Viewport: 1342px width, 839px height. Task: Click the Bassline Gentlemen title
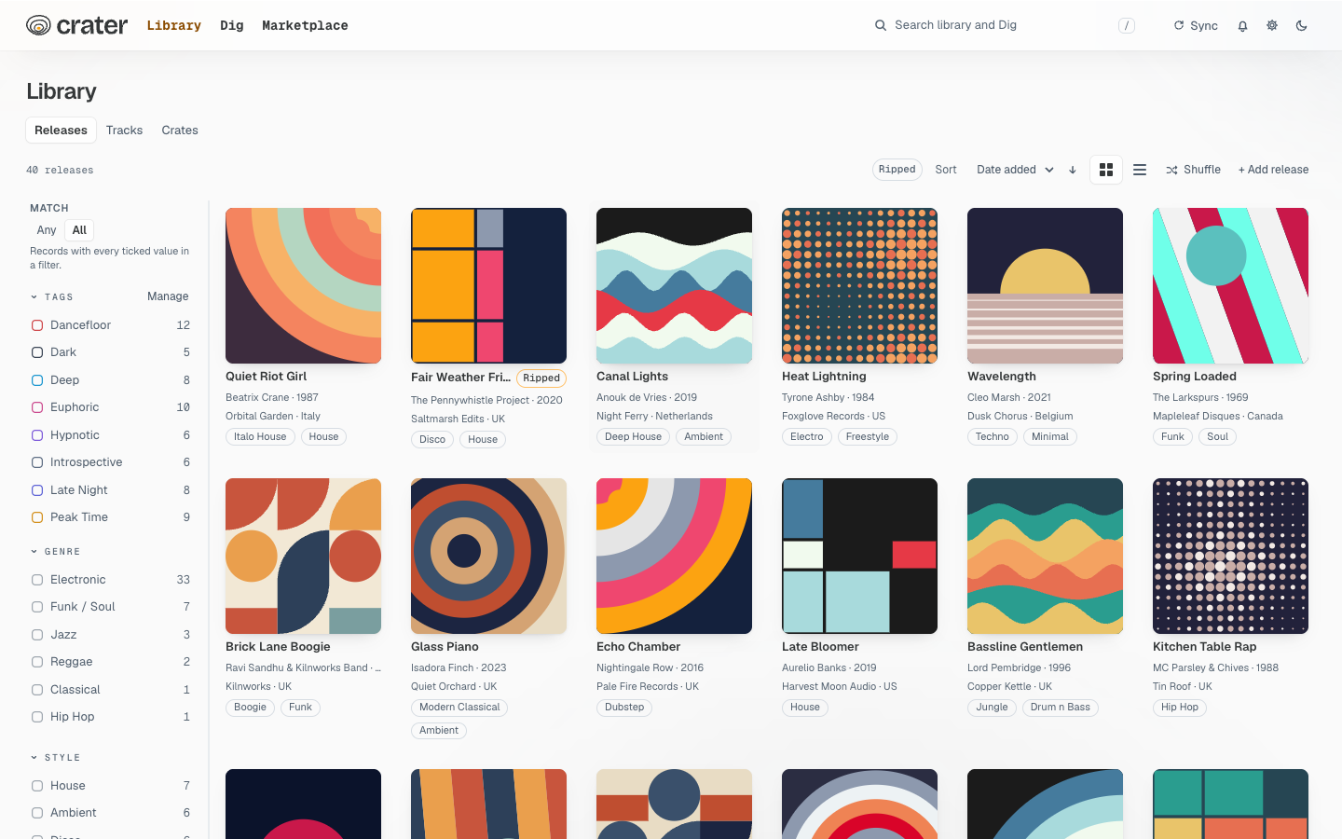tap(1025, 647)
